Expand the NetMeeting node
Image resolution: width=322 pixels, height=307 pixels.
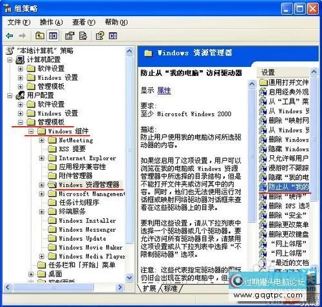(x=42, y=140)
